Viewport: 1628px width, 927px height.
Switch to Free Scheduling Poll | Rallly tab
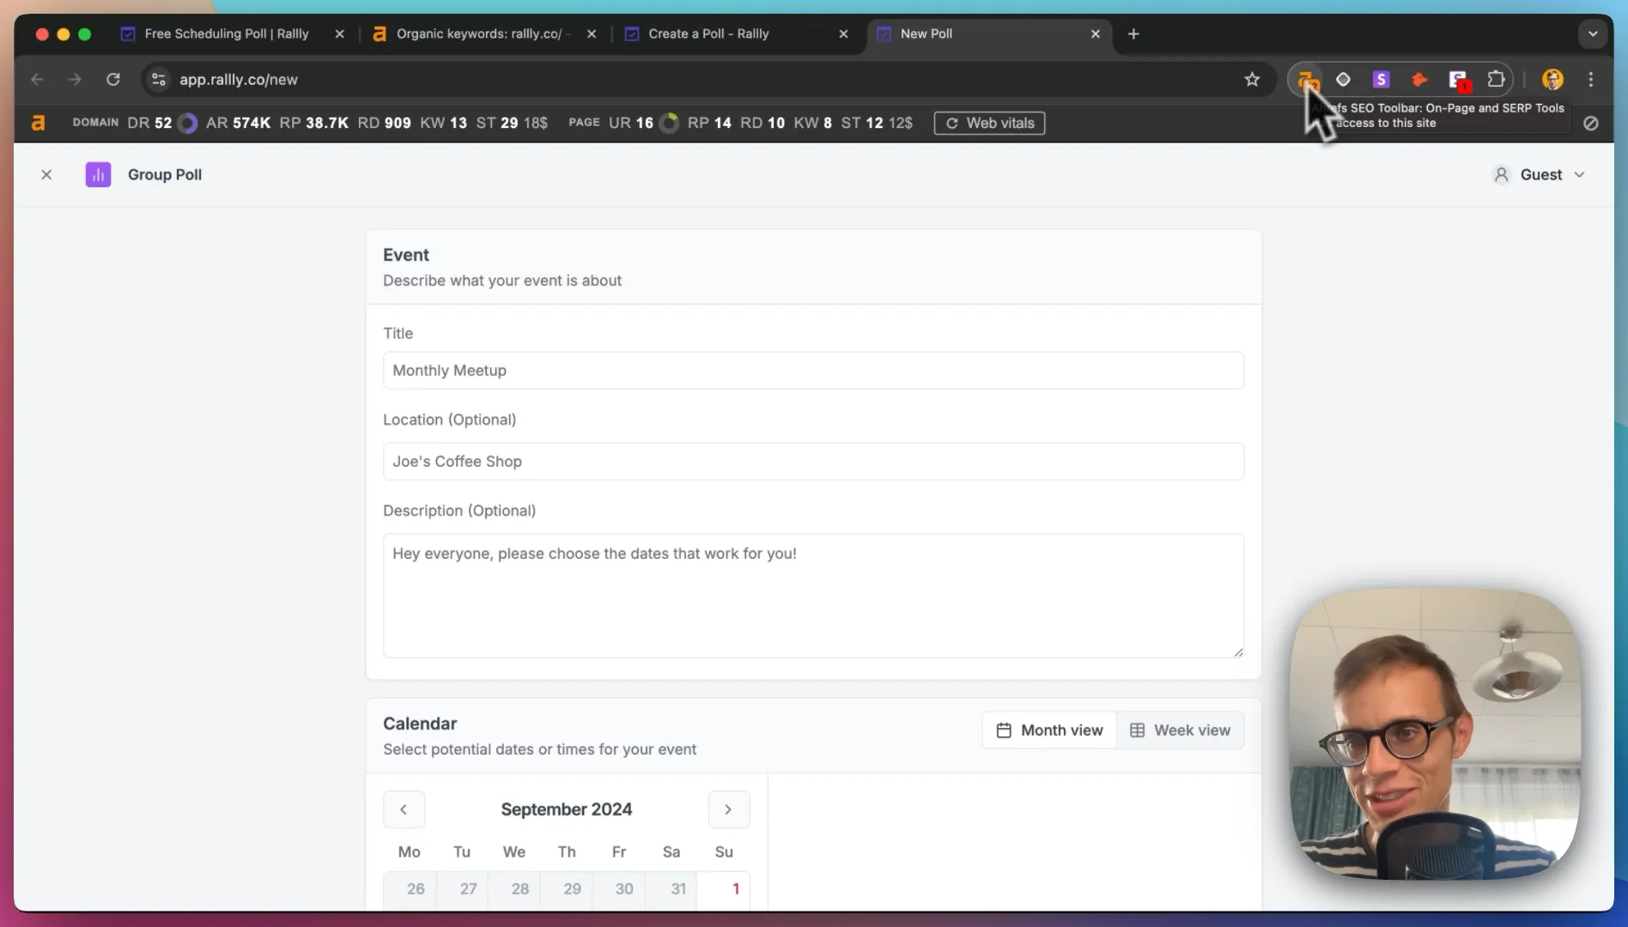click(x=225, y=33)
